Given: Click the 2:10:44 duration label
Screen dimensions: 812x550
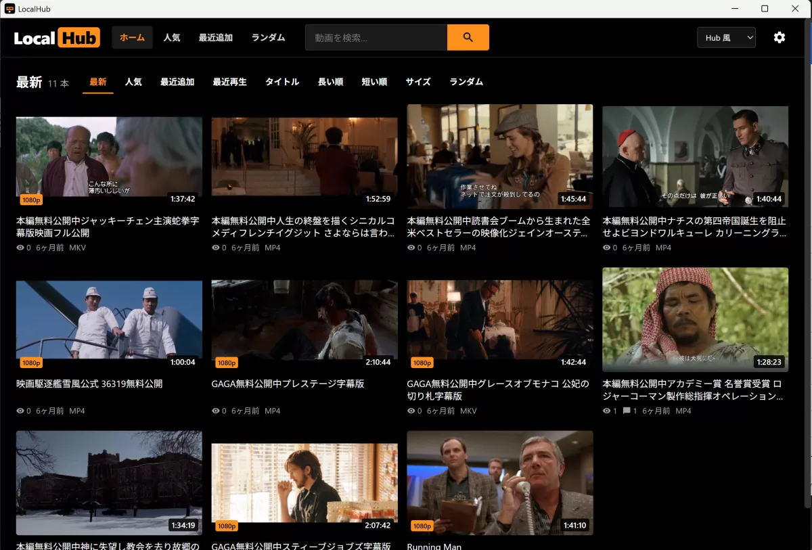Looking at the screenshot, I should pyautogui.click(x=378, y=362).
